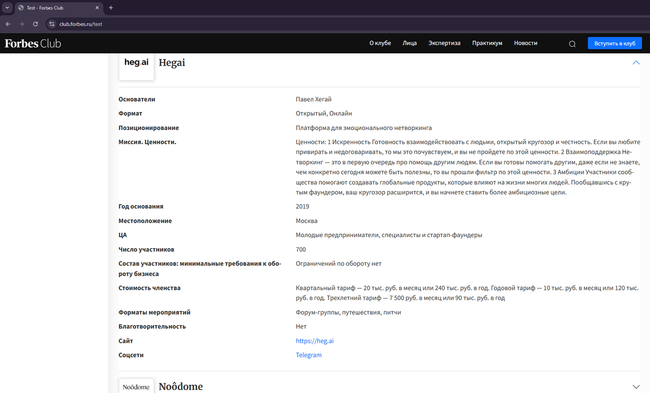
Task: Close the Test - Forbes Club tab
Action: point(97,8)
